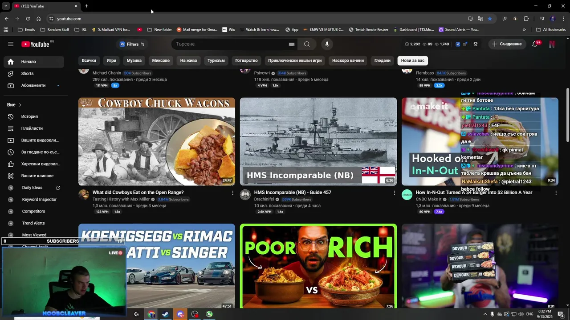
Task: Open История in the sidebar
Action: [x=34, y=116]
